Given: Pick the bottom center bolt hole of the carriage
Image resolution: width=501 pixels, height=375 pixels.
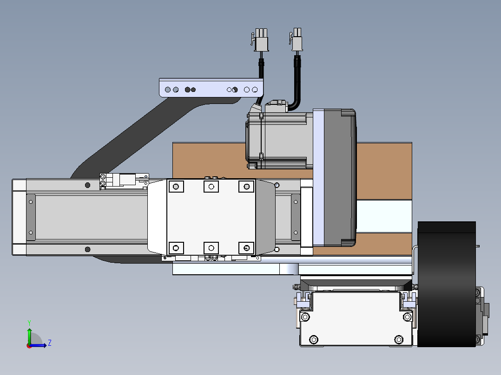Looking at the screenshot, I should pyautogui.click(x=211, y=248).
